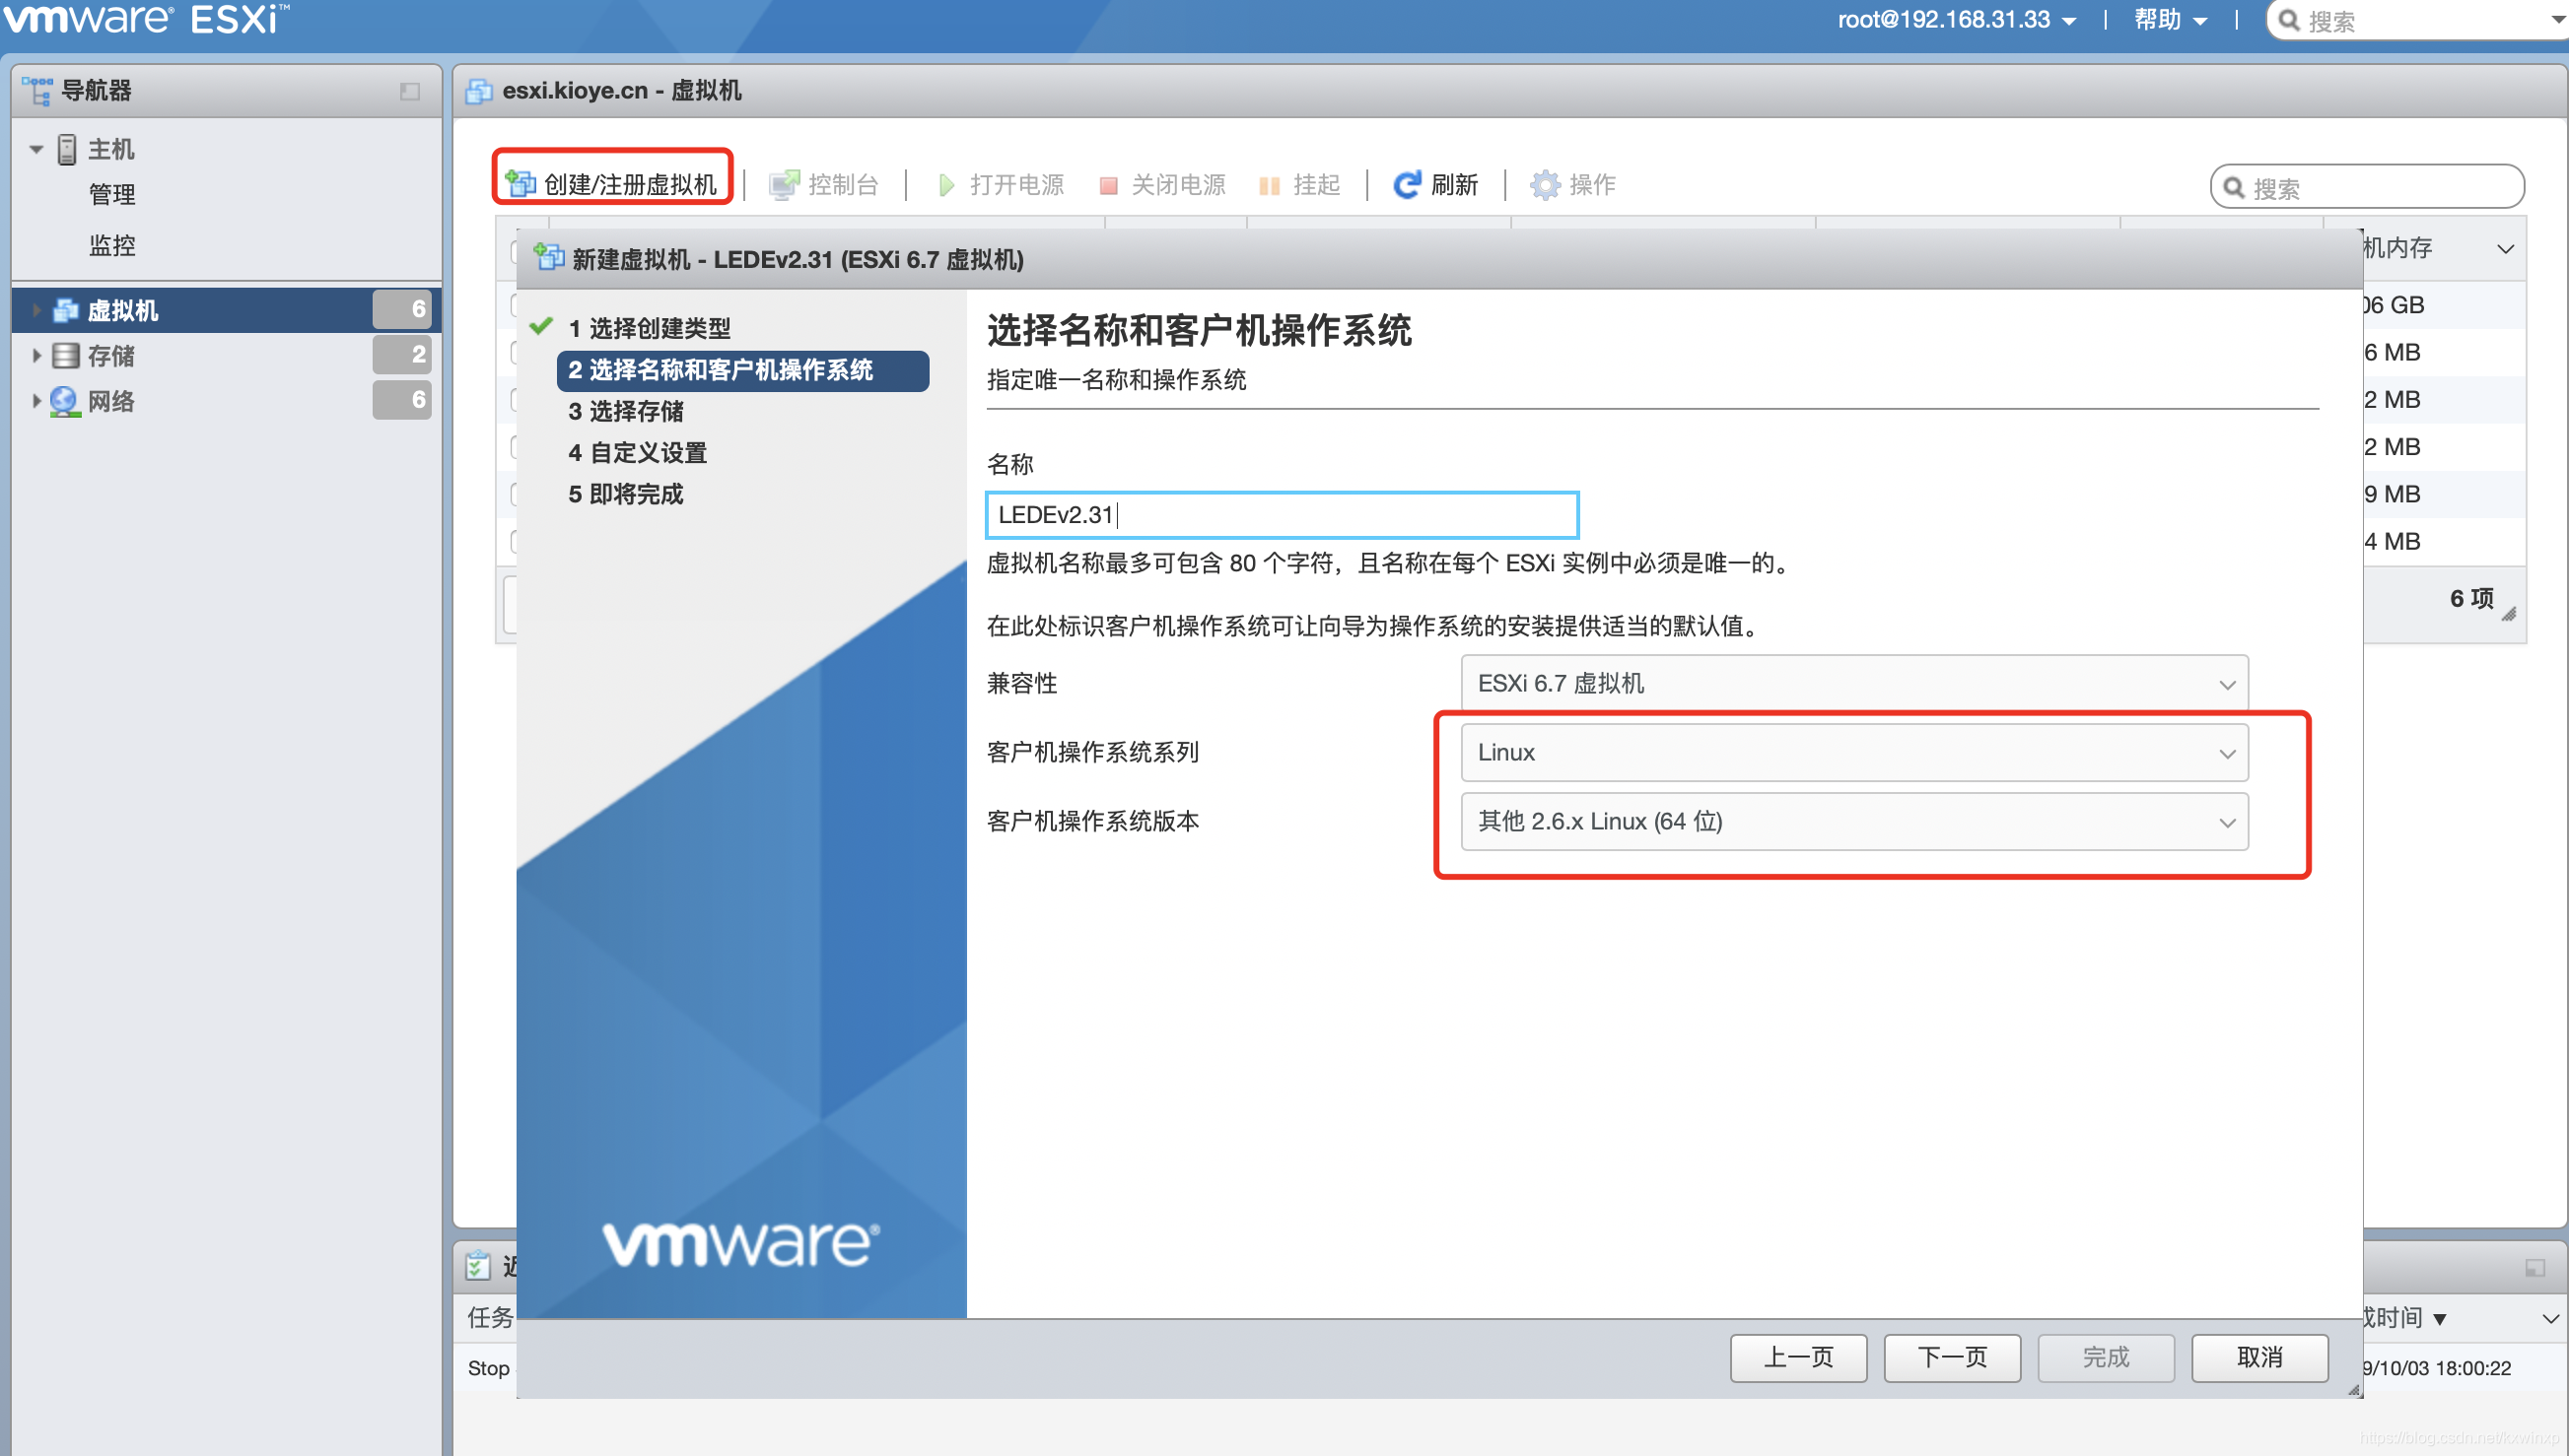The width and height of the screenshot is (2569, 1456).
Task: Open the root@192.168.31.33 user menu
Action: (1956, 20)
